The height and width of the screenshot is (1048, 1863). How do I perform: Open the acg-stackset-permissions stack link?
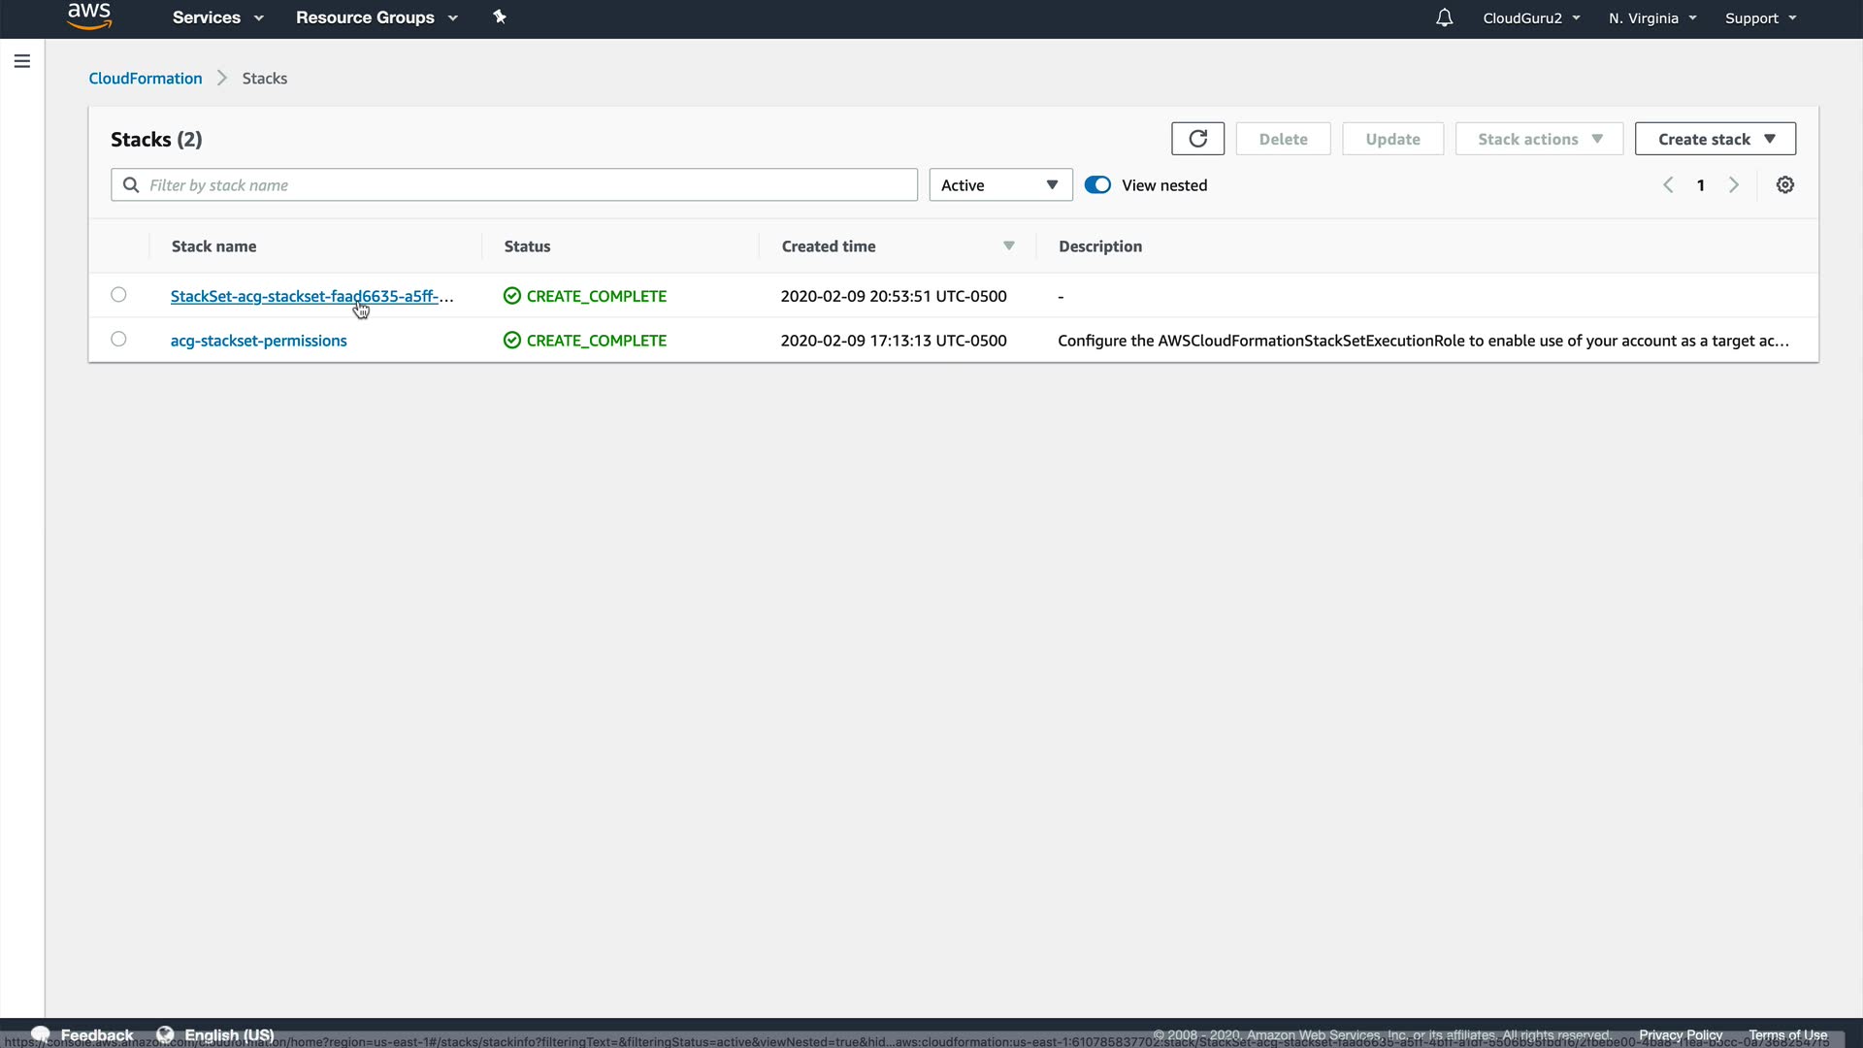tap(258, 341)
